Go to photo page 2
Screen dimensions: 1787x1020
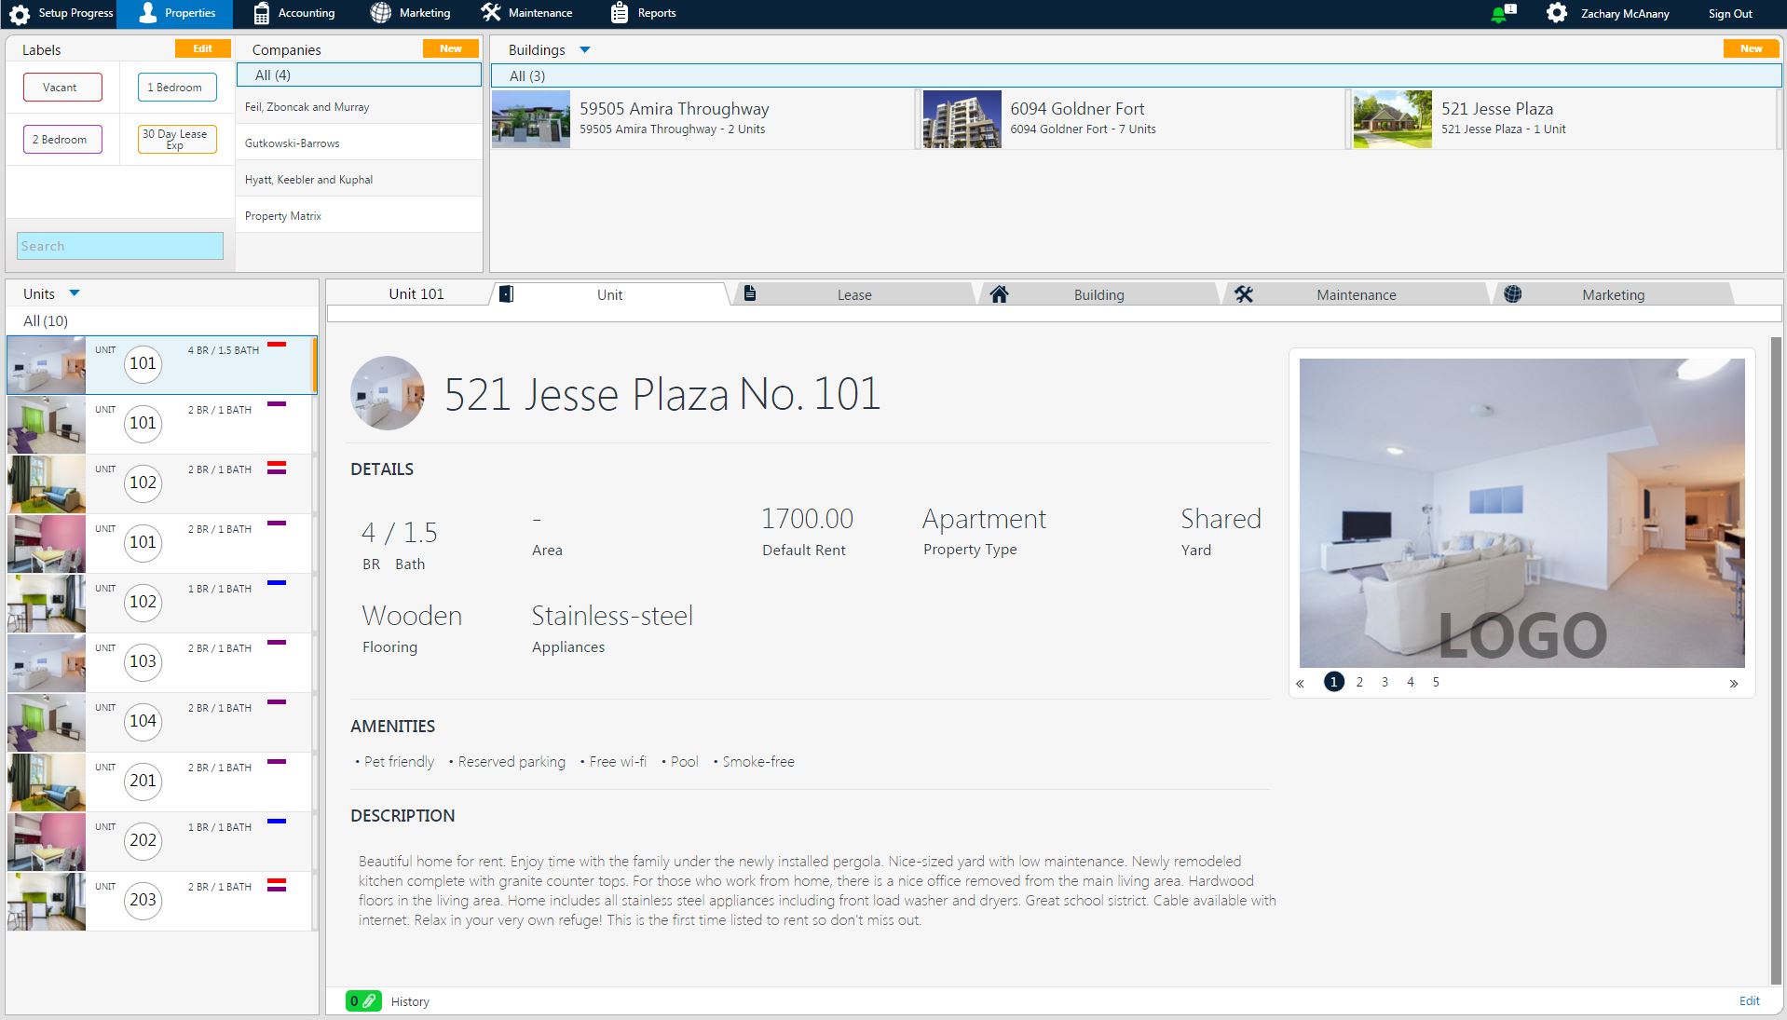click(1359, 682)
